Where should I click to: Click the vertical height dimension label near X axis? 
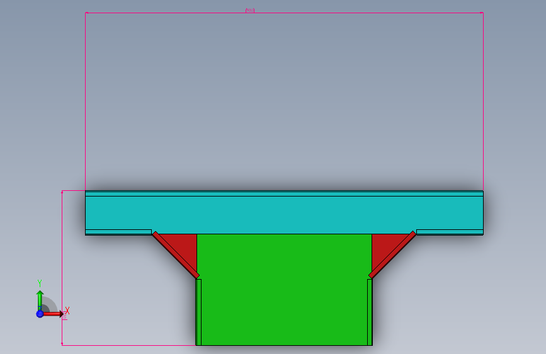point(64,317)
